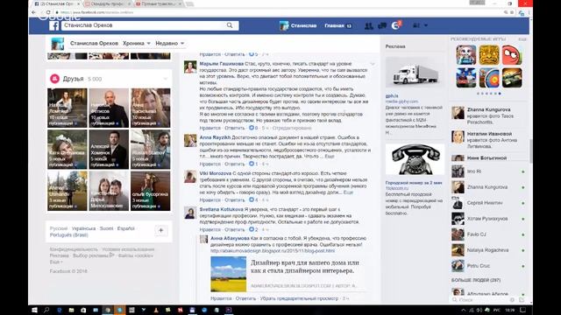Screen dimensions: 561x315
Task: Open the golden mask game icon
Action: click(489, 55)
